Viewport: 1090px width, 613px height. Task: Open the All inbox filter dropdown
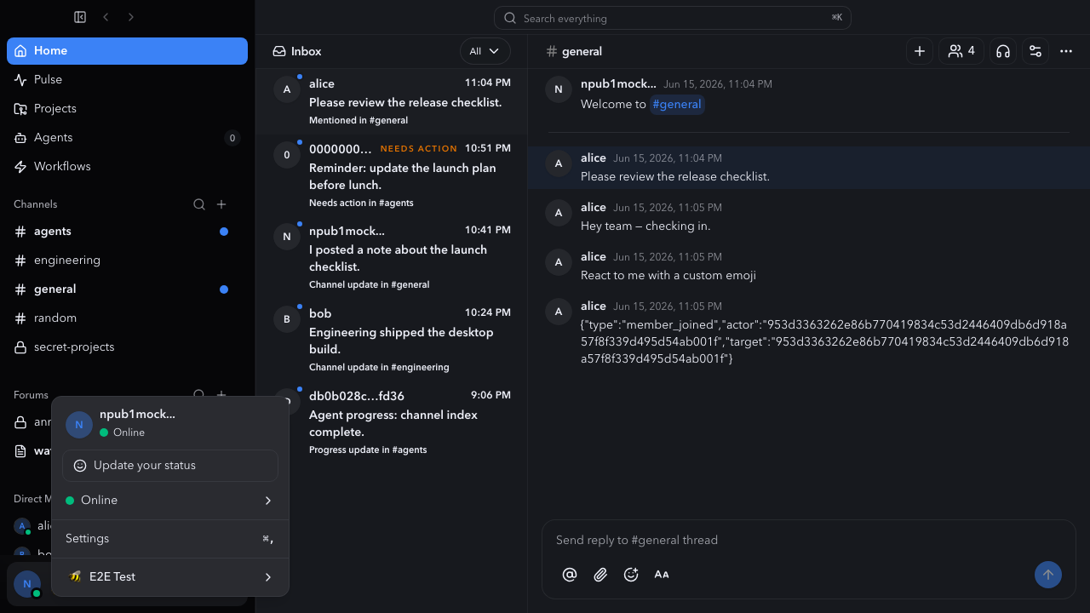point(485,51)
